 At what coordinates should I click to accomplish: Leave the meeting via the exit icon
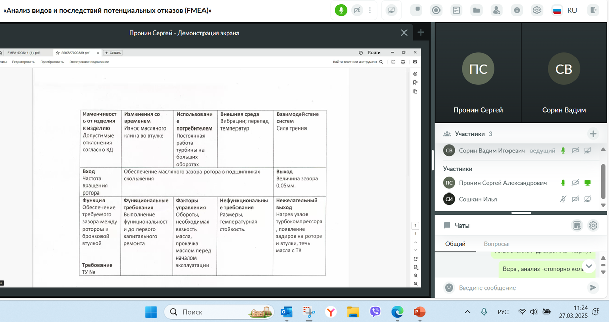[x=593, y=10]
